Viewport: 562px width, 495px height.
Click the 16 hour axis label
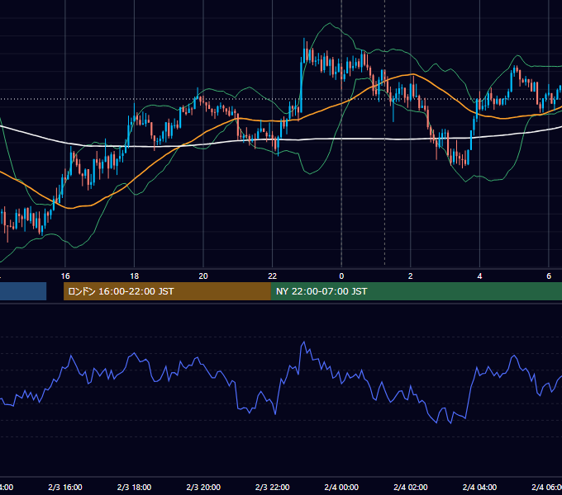(65, 276)
